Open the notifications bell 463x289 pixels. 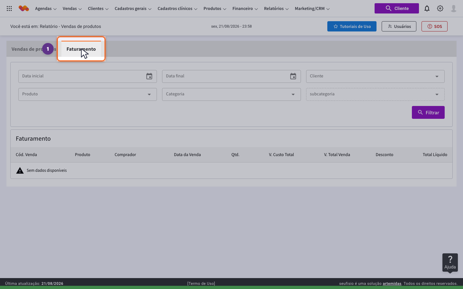(427, 9)
